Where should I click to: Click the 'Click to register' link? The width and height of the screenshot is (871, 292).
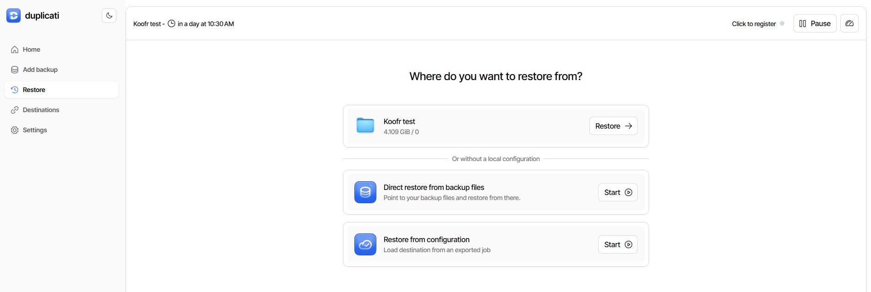pyautogui.click(x=754, y=24)
